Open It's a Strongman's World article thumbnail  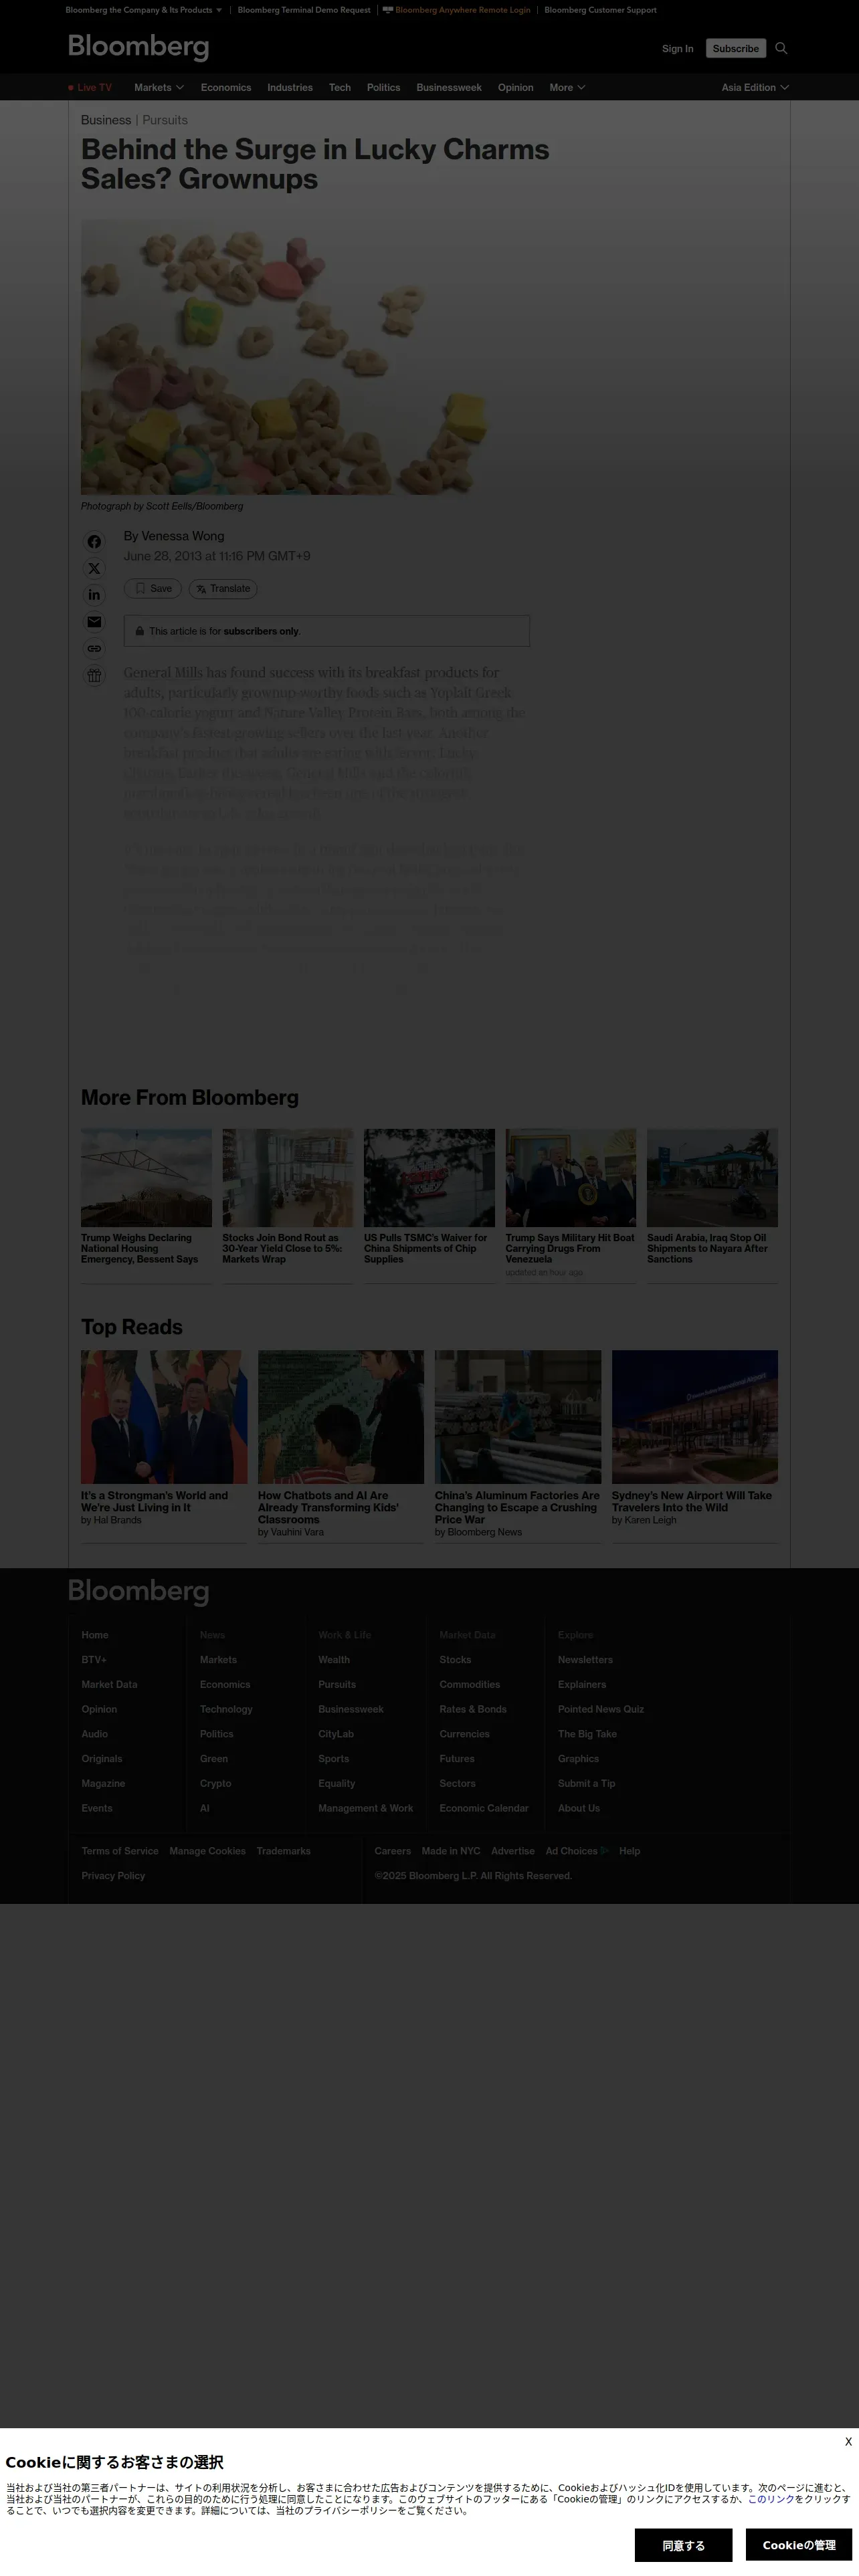164,1417
